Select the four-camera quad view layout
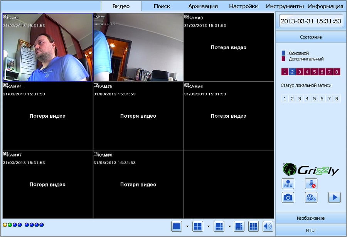Viewport: 347px width, 237px height. [198, 226]
